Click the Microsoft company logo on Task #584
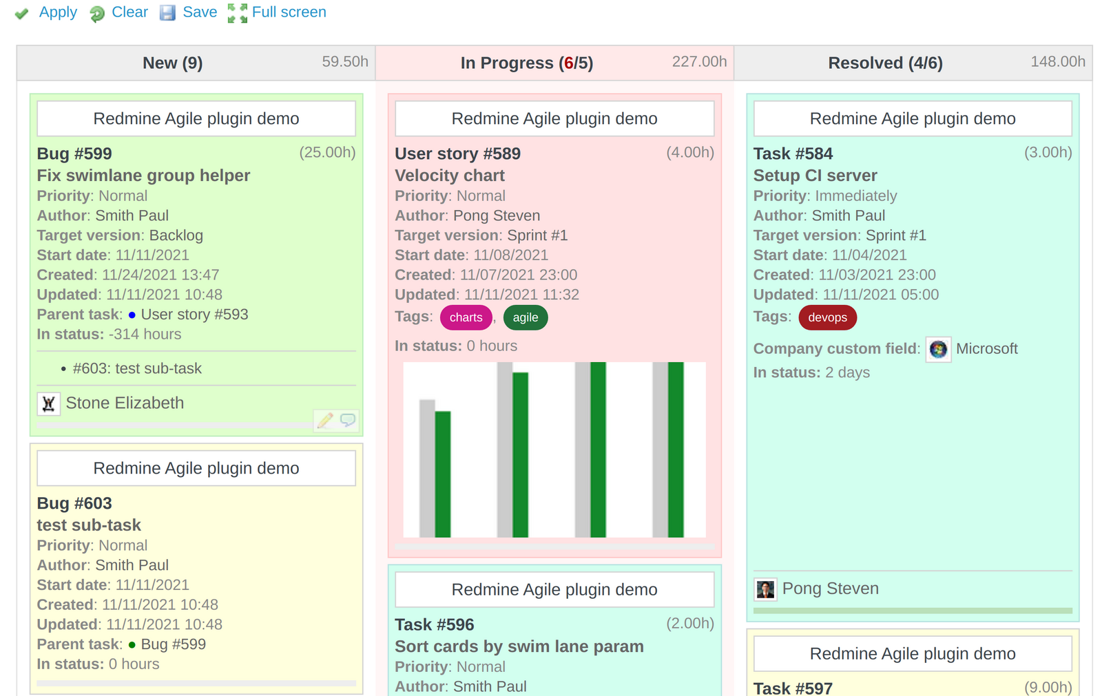Image resolution: width=1102 pixels, height=696 pixels. click(937, 349)
